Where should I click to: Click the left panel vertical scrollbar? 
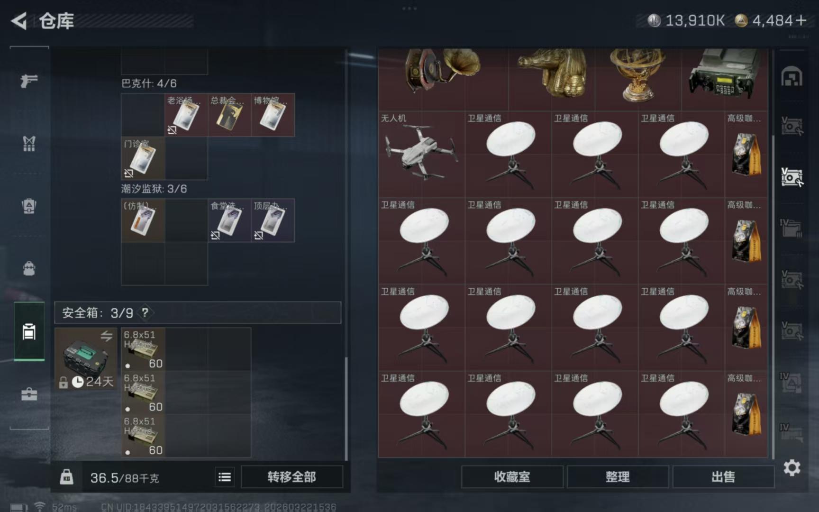tap(346, 408)
